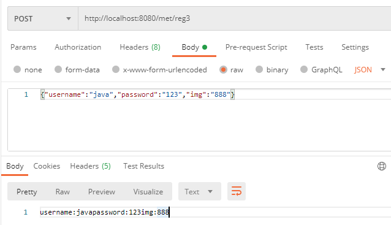Select the Pretty response view
This screenshot has width=391, height=225.
27,191
